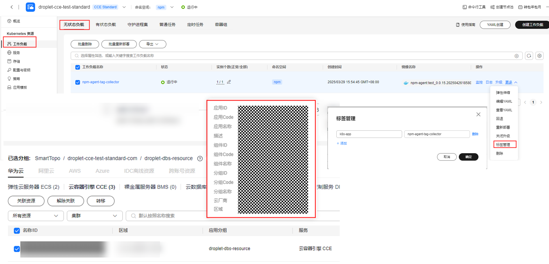
Task: Open 服务 in the Kubernetes sidebar
Action: pyautogui.click(x=16, y=53)
